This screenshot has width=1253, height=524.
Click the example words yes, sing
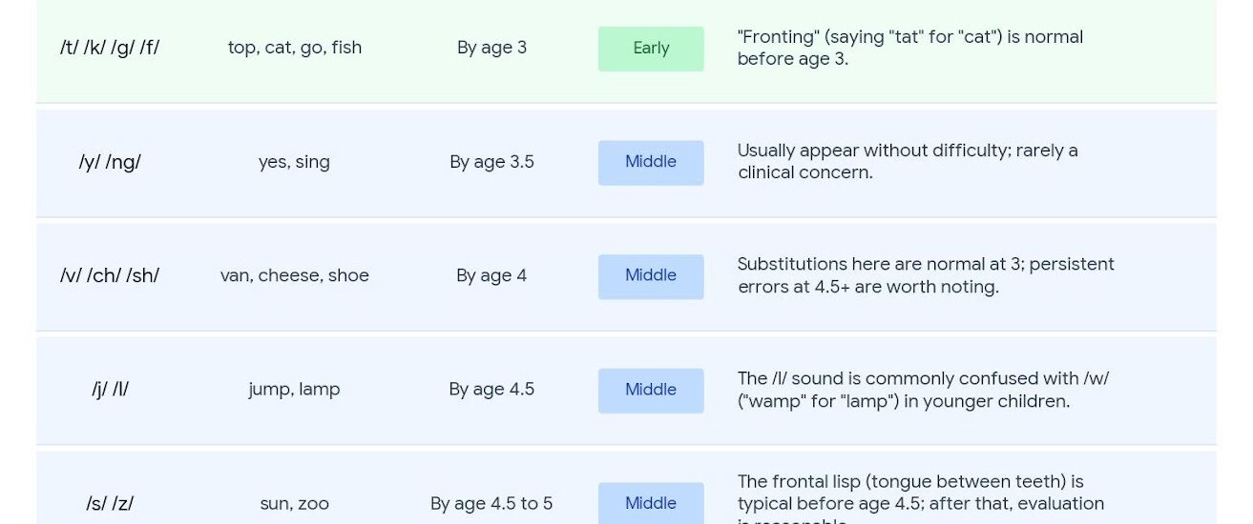(294, 162)
